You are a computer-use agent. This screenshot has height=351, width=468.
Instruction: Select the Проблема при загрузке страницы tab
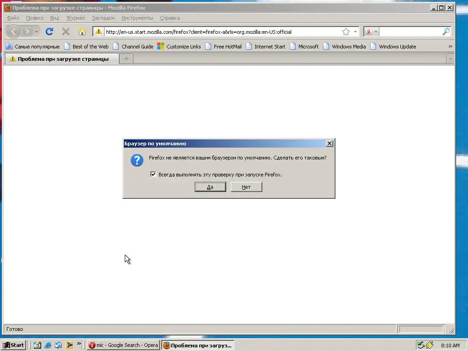pyautogui.click(x=62, y=59)
